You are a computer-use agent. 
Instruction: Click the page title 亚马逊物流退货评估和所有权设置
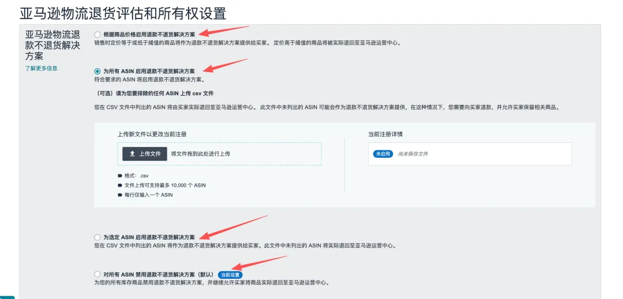123,13
